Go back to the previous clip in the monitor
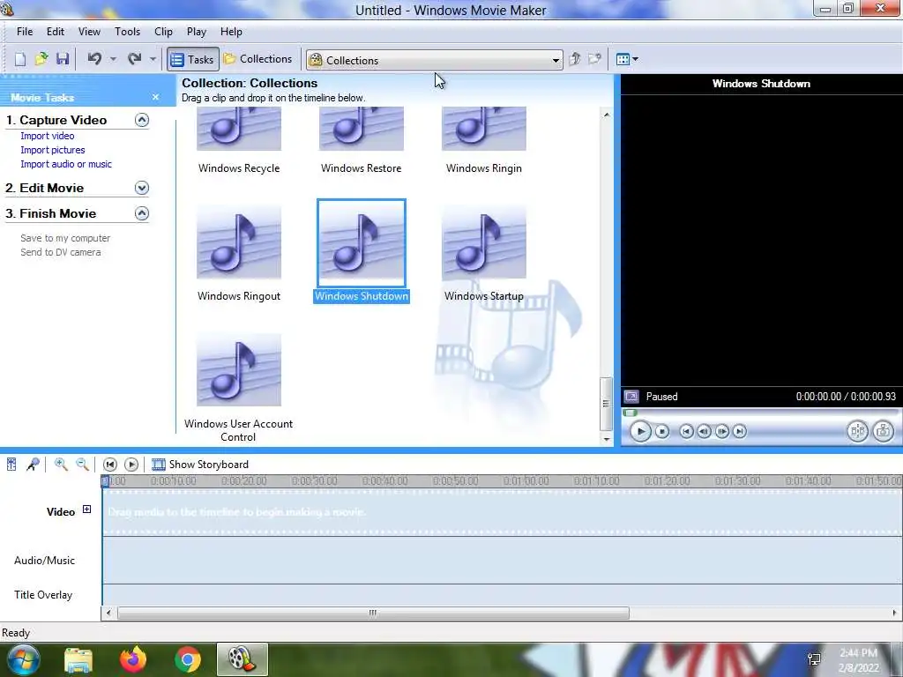 click(686, 431)
